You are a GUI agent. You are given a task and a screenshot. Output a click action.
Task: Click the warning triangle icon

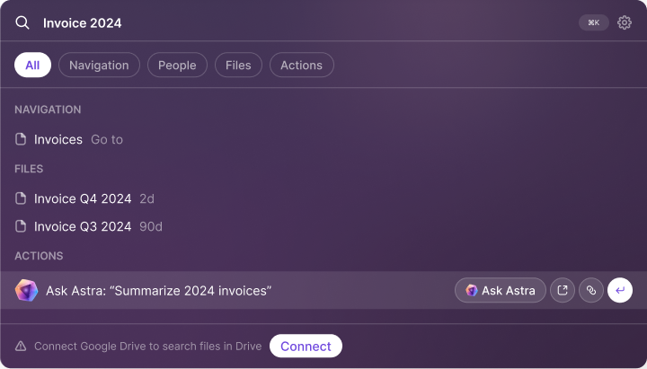point(21,346)
